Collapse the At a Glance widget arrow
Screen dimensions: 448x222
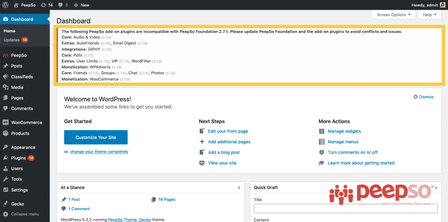[x=239, y=187]
